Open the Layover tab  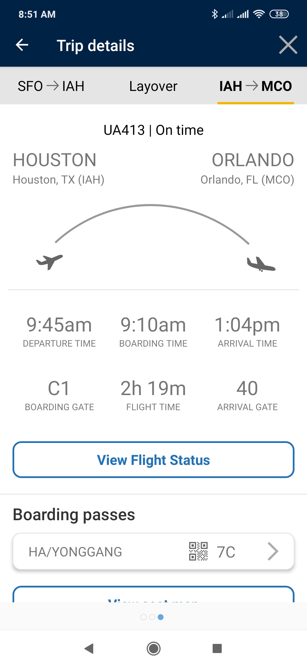(x=153, y=86)
